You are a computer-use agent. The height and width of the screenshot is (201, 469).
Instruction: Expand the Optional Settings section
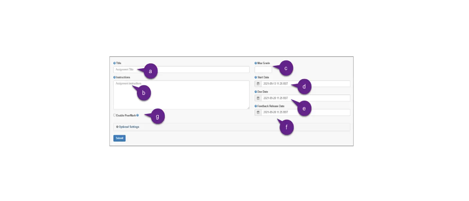click(129, 127)
